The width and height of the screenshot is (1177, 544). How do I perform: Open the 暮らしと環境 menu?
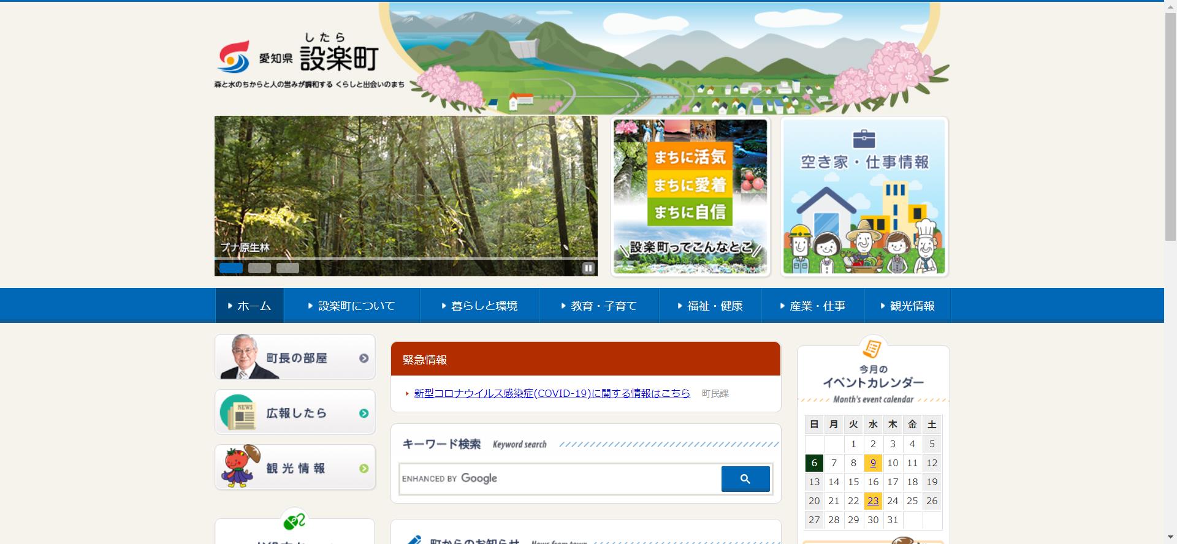(479, 306)
